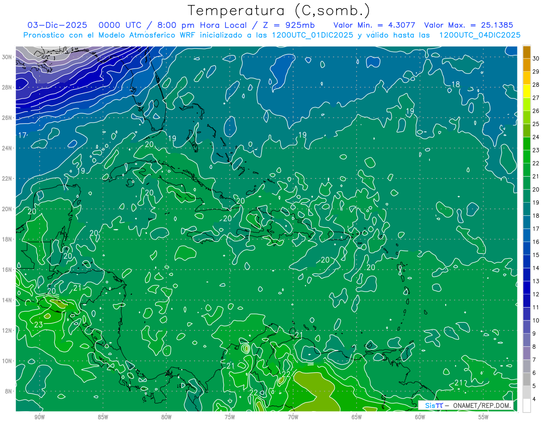Screen dimensions: 548x423
Task: Select the white swatch below 4 on colorbar
Action: tap(527, 406)
